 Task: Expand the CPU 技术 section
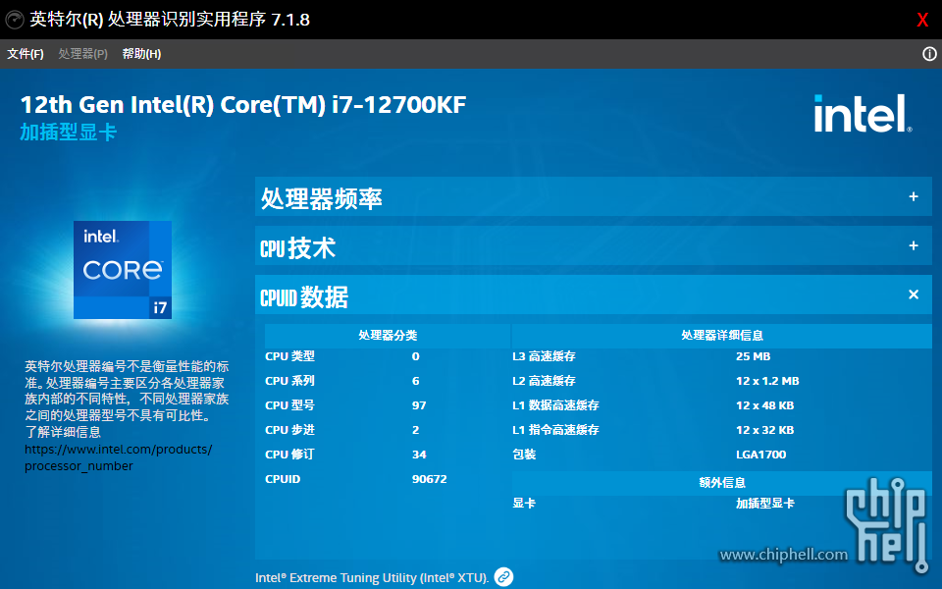(x=593, y=245)
